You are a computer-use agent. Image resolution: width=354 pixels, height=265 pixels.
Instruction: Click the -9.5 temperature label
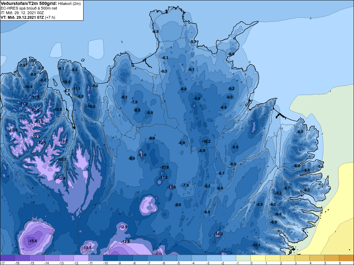[x=137, y=111]
